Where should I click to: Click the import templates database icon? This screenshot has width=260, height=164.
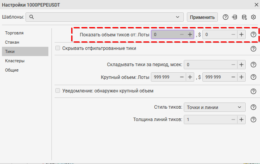235,17
